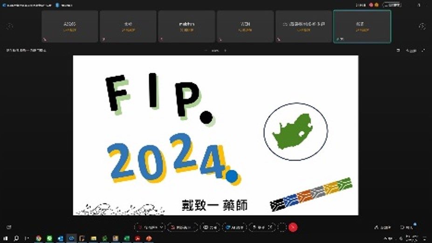Zoom out shared content with minus button

(x=206, y=50)
